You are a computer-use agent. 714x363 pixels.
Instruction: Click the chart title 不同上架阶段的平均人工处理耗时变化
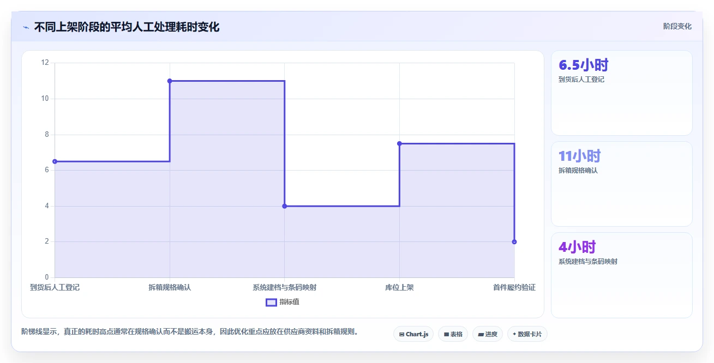click(x=127, y=27)
